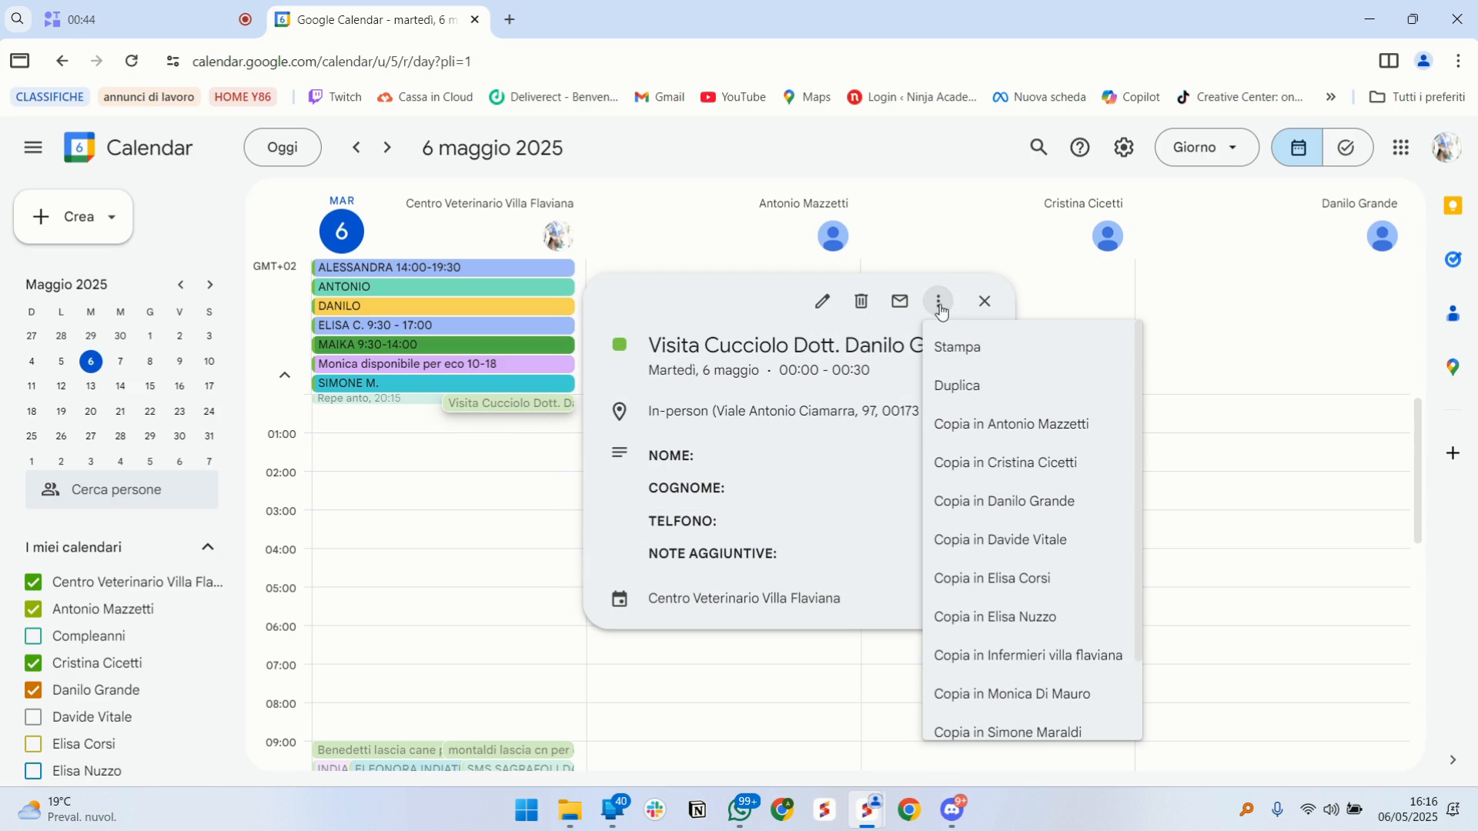The width and height of the screenshot is (1478, 831).
Task: Click the Cerca persone search field
Action: [122, 490]
